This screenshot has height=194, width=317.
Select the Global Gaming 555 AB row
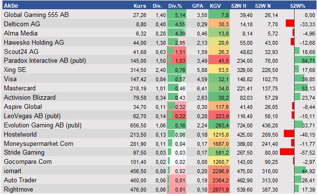coord(159,15)
